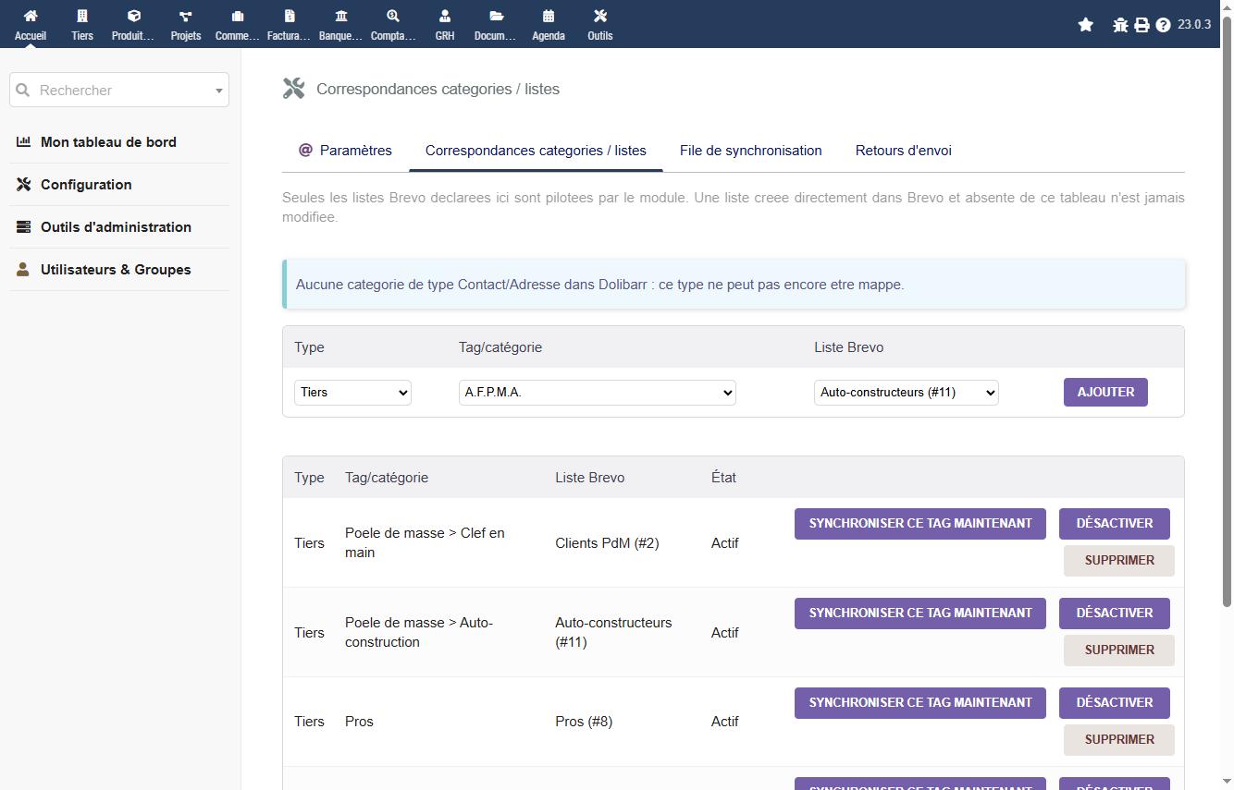The width and height of the screenshot is (1234, 790).
Task: Click the printer icon in top bar
Action: pyautogui.click(x=1141, y=25)
